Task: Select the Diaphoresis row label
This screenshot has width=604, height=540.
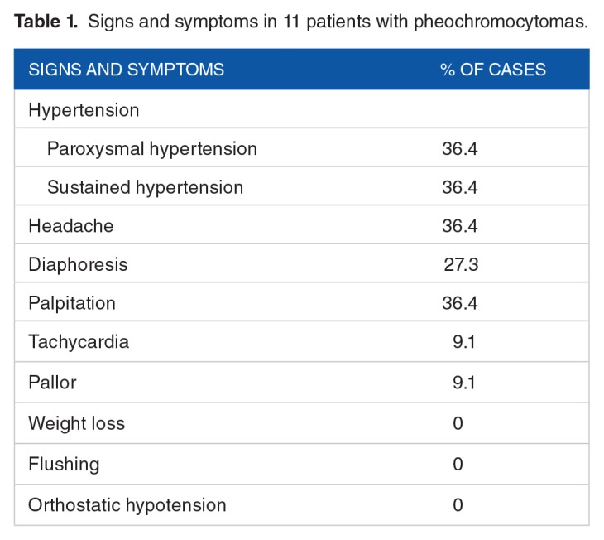Action: [x=78, y=265]
